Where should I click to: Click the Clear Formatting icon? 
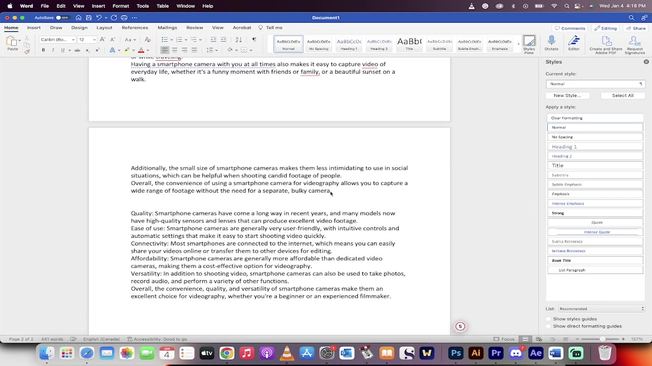pyautogui.click(x=147, y=40)
